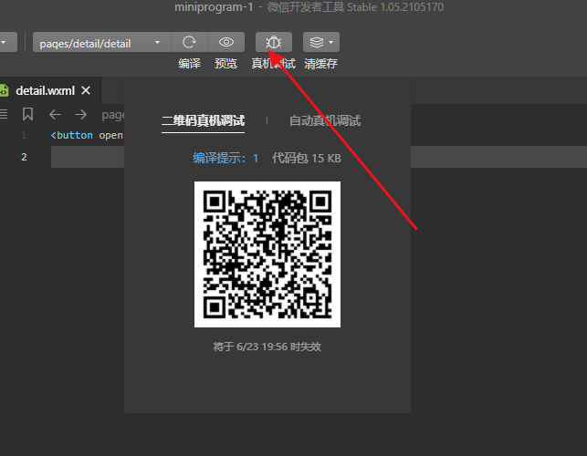Click the 代码包 15 KB text
The height and width of the screenshot is (456, 587).
tap(307, 159)
